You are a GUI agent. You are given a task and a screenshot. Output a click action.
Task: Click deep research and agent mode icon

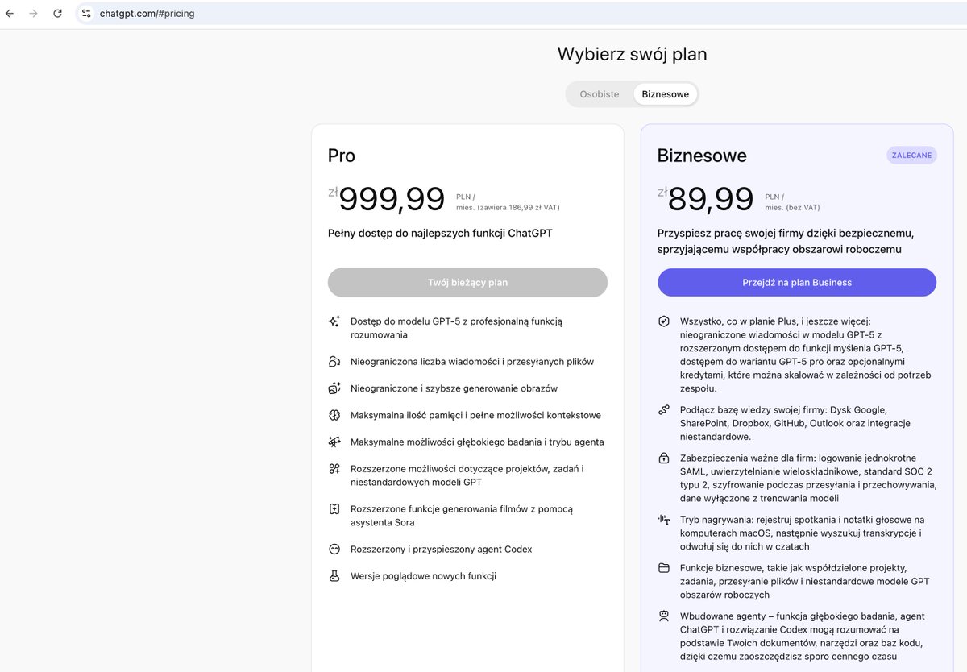click(334, 442)
